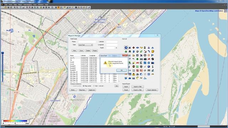228x128 pixels.
Task: Click the Latitude input field
Action: tap(112, 42)
